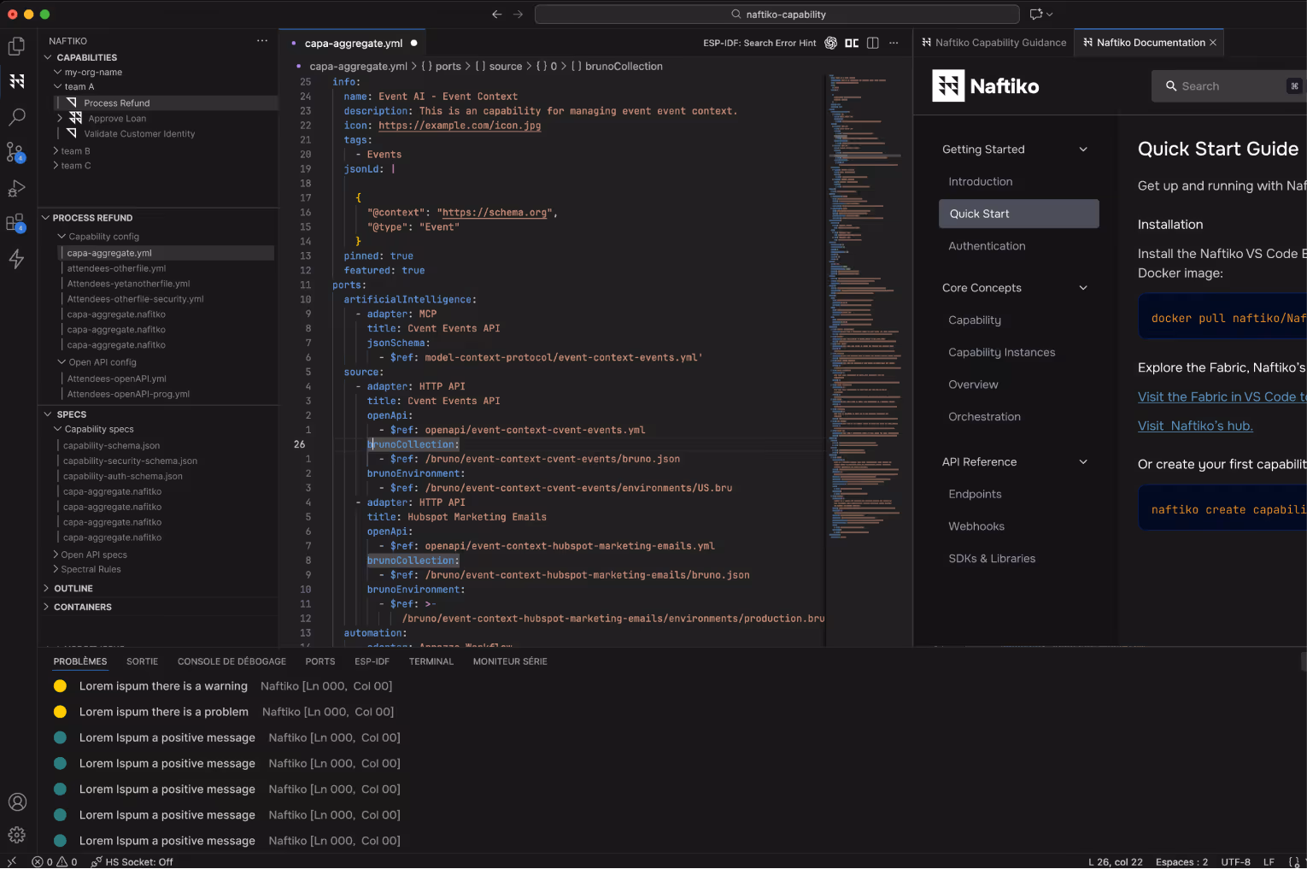The width and height of the screenshot is (1307, 869).
Task: Switch to the PROBLÈMES panel tab
Action: pyautogui.click(x=80, y=661)
